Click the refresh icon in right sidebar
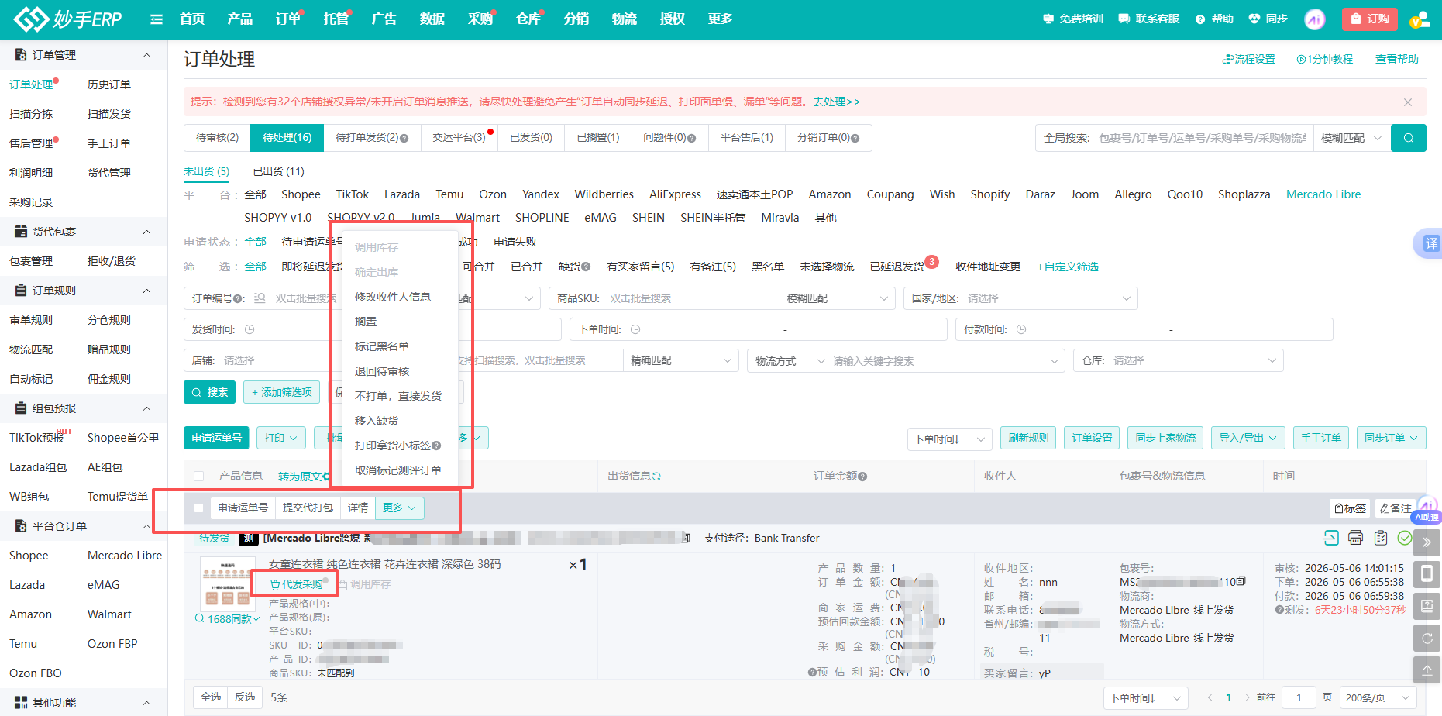Image resolution: width=1442 pixels, height=716 pixels. (1427, 639)
